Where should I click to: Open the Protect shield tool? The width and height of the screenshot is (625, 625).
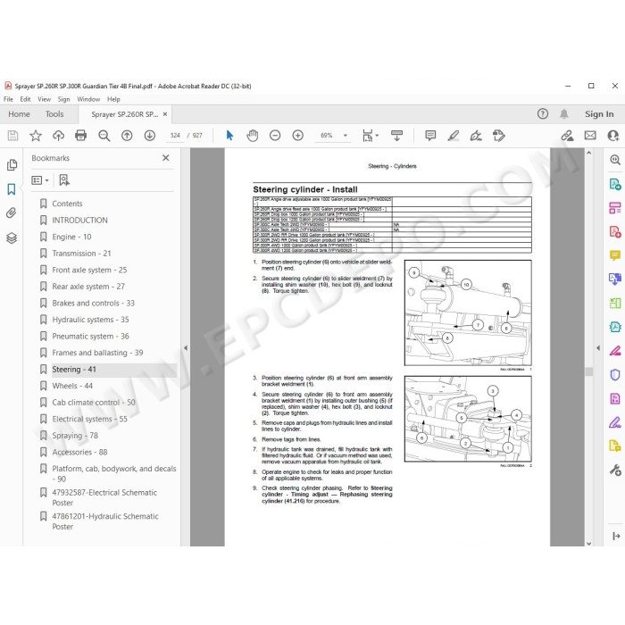(x=615, y=375)
